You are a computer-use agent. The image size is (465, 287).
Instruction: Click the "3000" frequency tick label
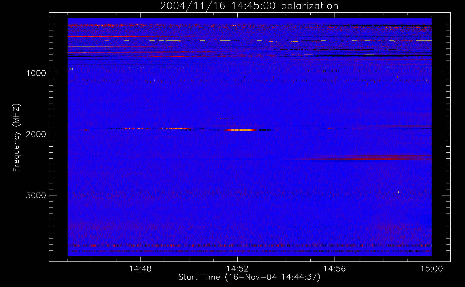click(36, 195)
